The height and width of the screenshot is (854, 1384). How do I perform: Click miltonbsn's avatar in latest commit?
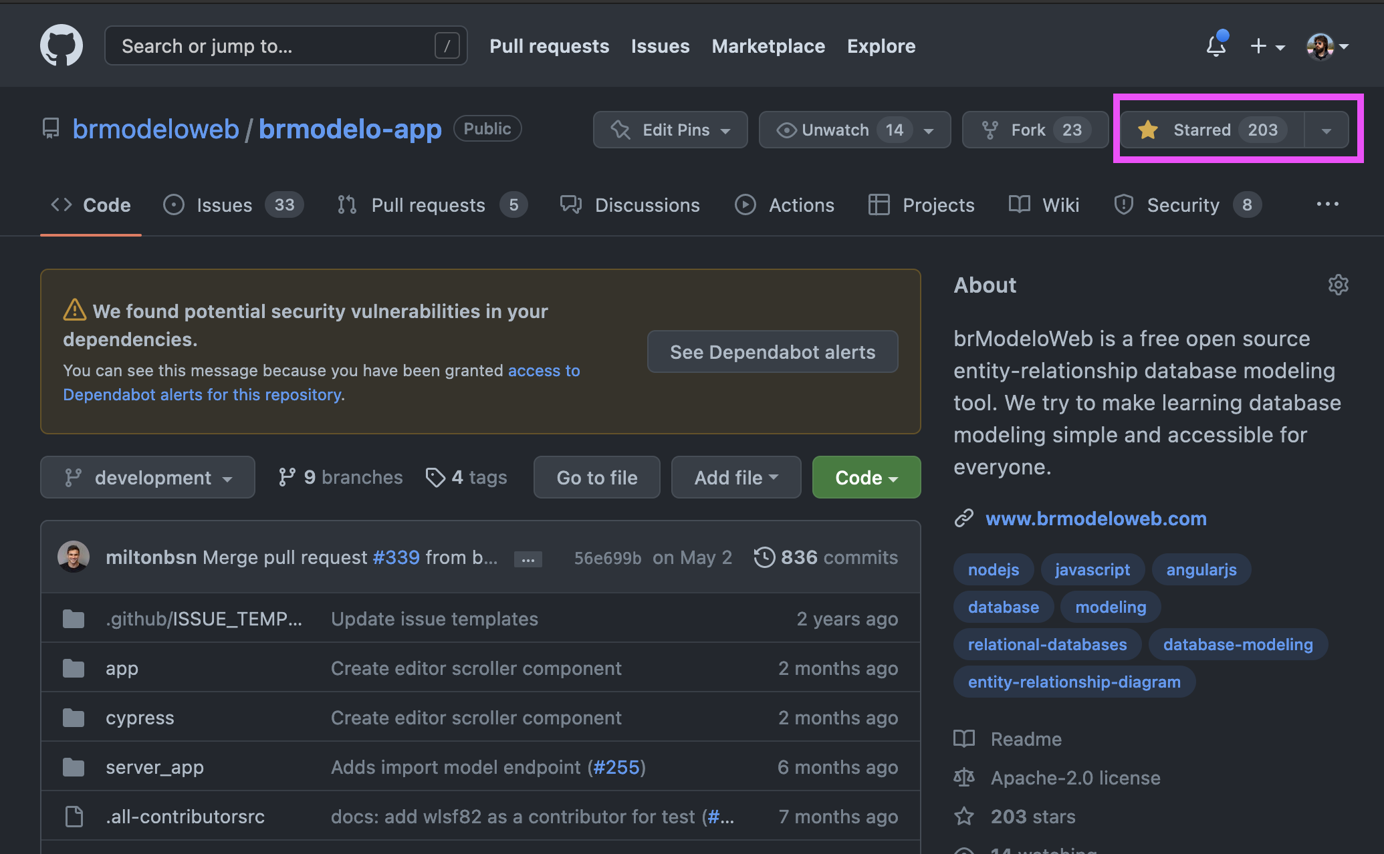[74, 557]
